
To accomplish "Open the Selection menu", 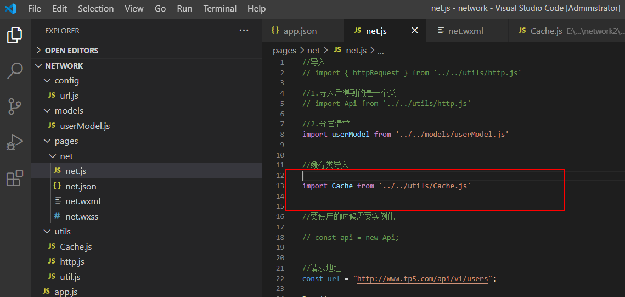I will click(95, 8).
